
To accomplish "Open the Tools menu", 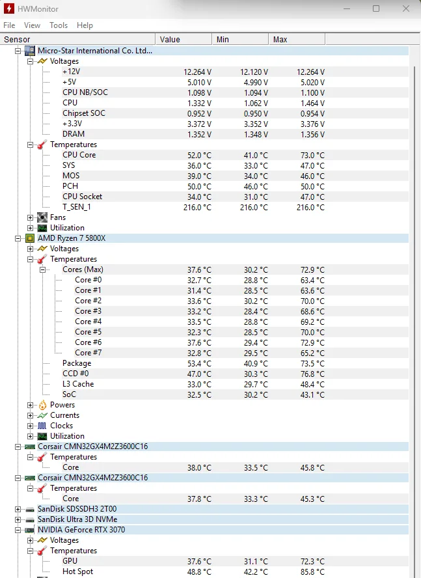I will [x=59, y=25].
